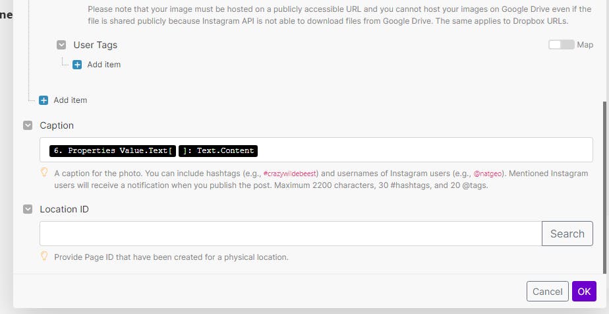This screenshot has height=314, width=609.
Task: Click empty area of the Caption field
Action: coord(422,150)
